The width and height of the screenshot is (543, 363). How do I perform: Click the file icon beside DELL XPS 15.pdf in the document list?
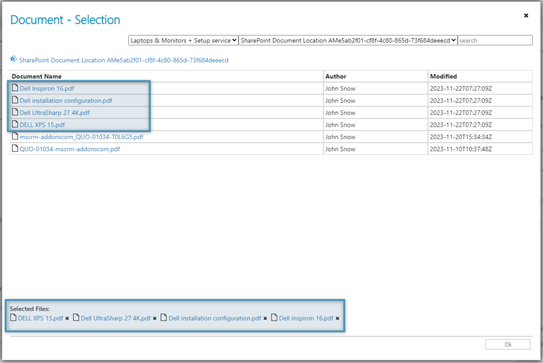point(15,124)
